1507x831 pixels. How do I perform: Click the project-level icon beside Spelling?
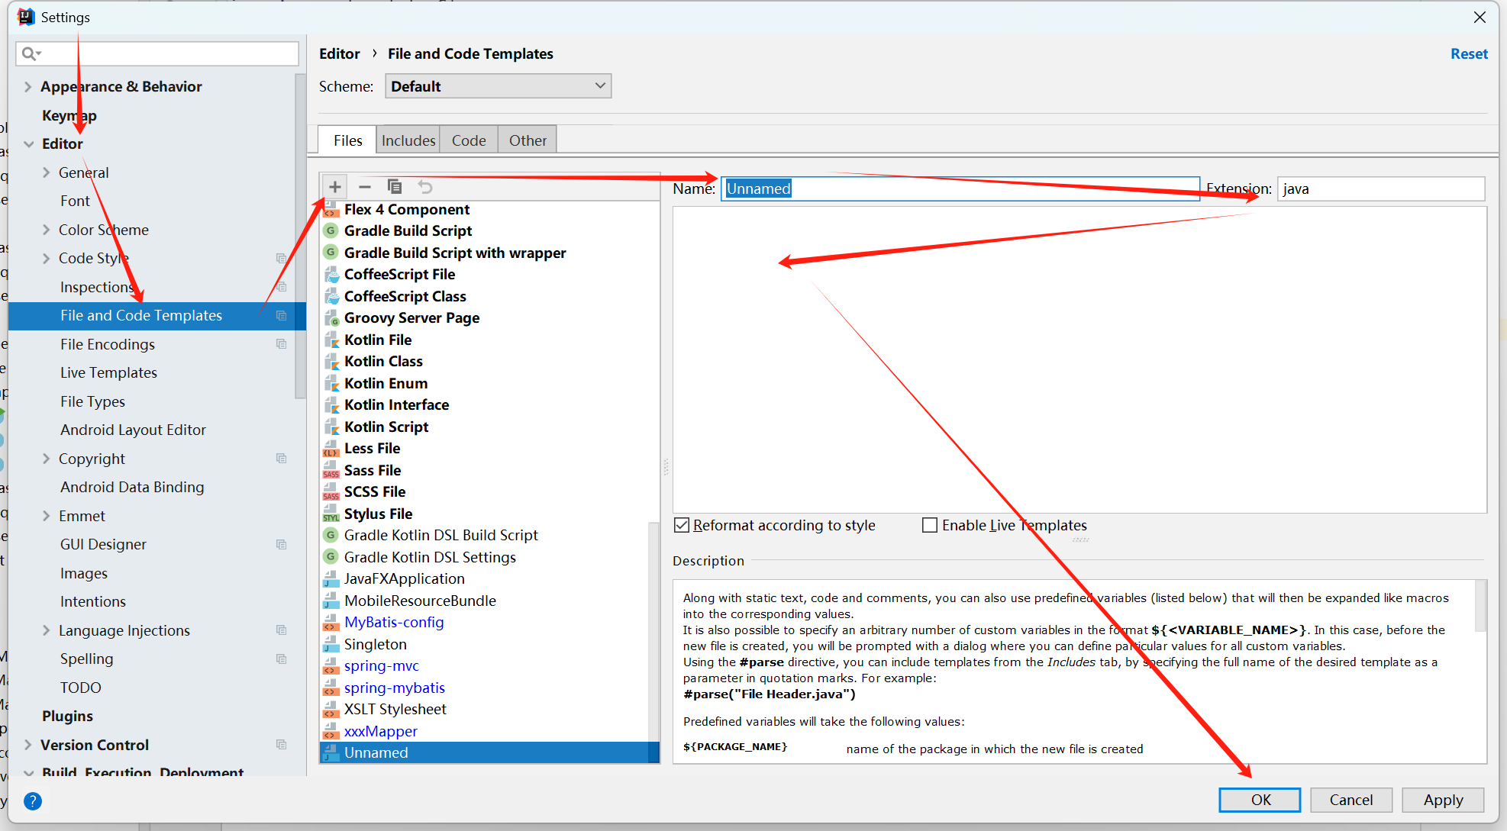tap(281, 659)
